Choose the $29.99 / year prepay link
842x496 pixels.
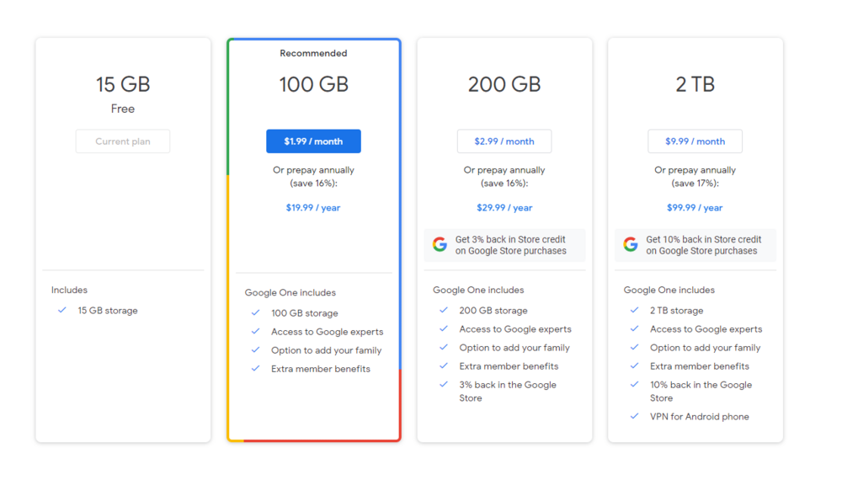pyautogui.click(x=504, y=208)
